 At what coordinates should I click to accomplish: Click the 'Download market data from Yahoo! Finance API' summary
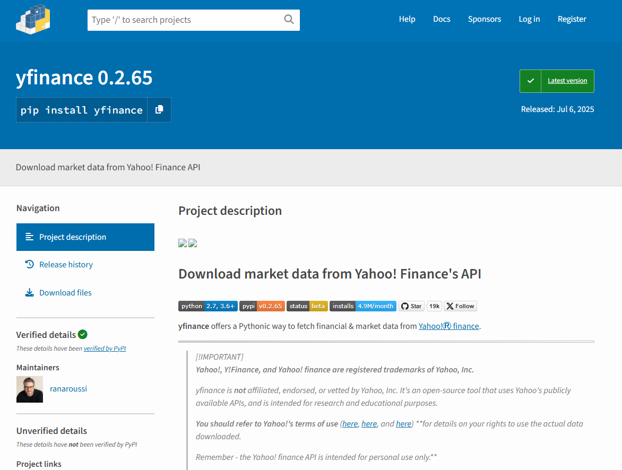[108, 167]
